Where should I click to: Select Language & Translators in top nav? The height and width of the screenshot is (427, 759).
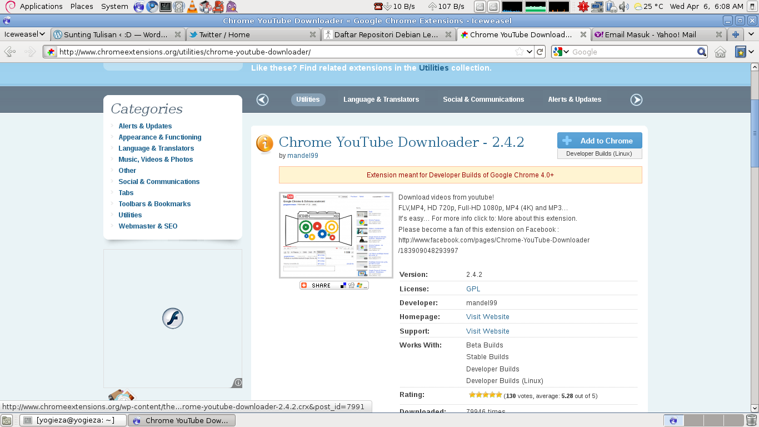click(381, 100)
